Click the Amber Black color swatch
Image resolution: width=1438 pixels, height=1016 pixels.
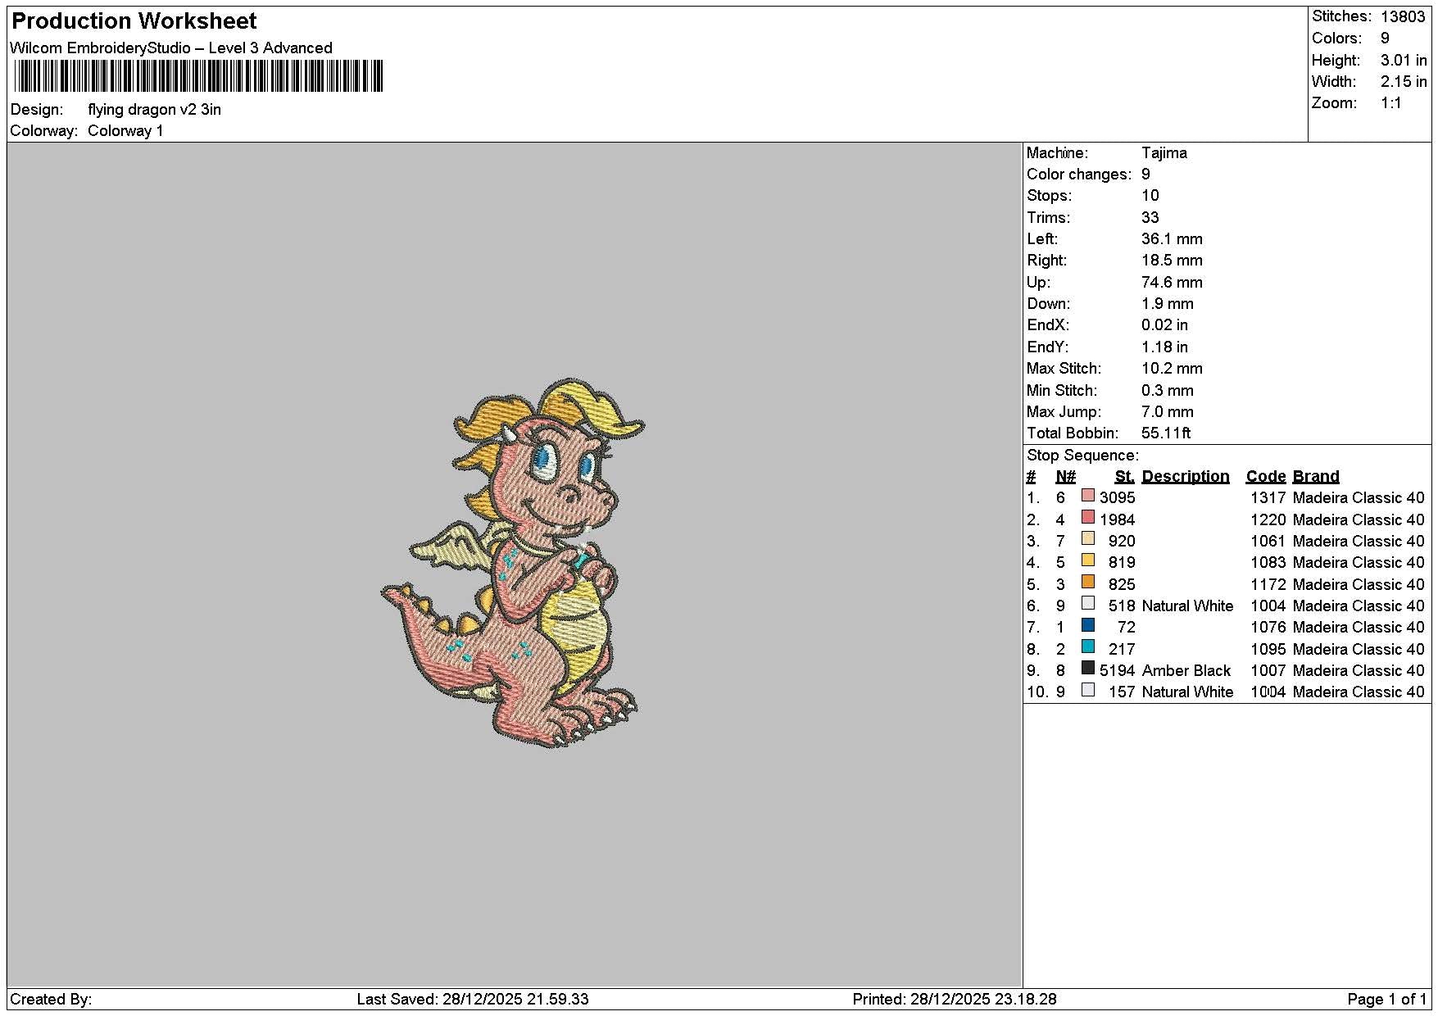pyautogui.click(x=1088, y=669)
